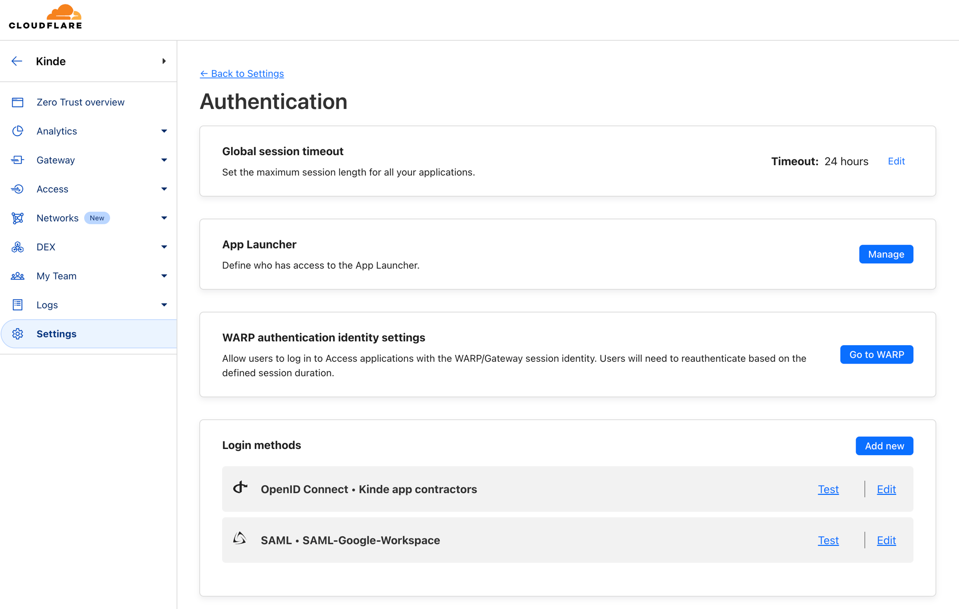This screenshot has height=609, width=959.
Task: Click the New badge beside Networks
Action: pyautogui.click(x=97, y=218)
